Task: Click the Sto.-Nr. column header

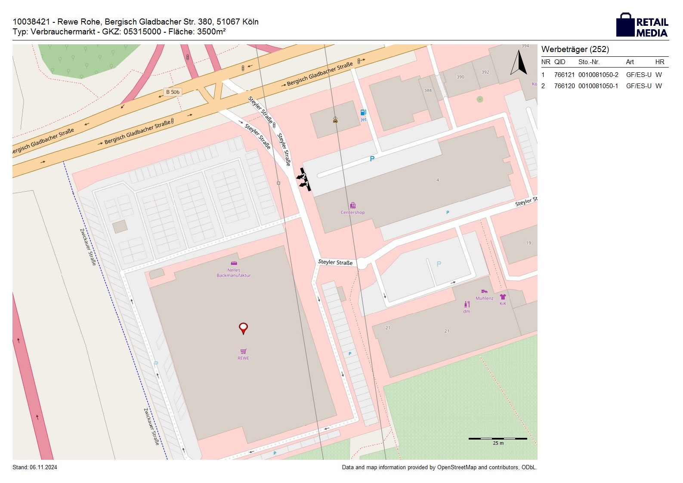Action: tap(589, 62)
